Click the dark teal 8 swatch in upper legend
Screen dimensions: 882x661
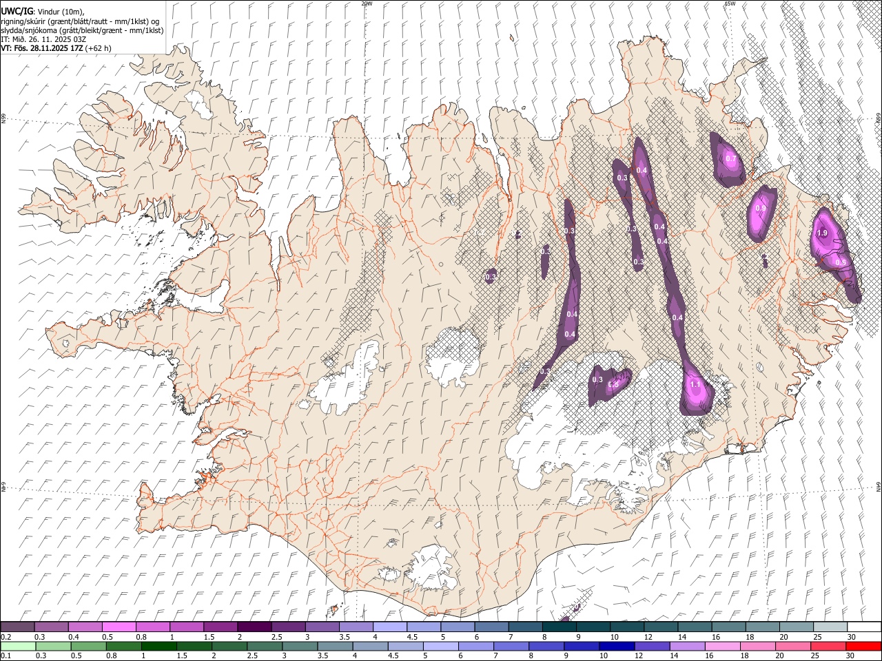point(560,627)
